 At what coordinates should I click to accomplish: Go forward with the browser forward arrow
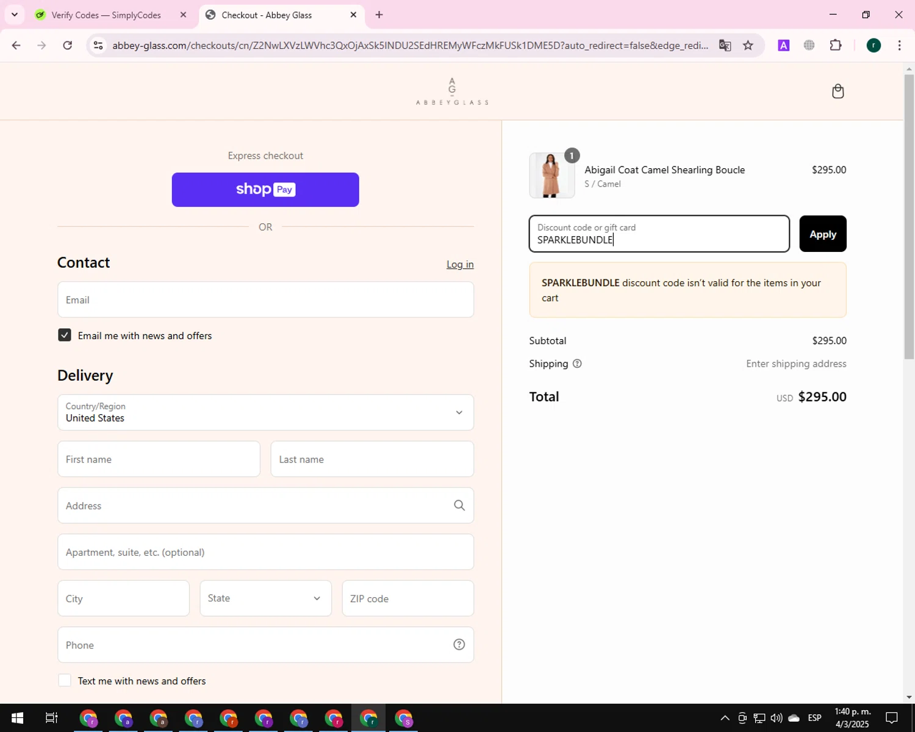(x=41, y=45)
